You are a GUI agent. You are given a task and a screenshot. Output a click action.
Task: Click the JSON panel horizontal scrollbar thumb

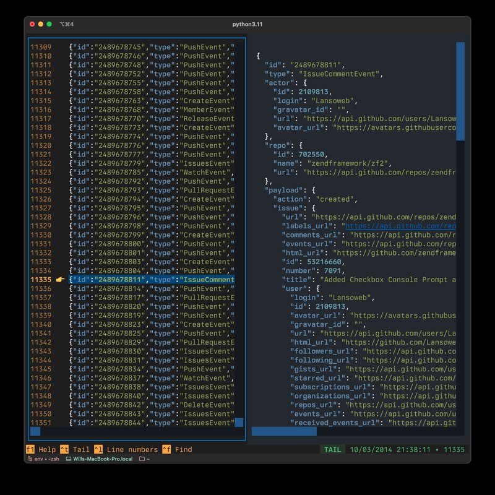284,431
